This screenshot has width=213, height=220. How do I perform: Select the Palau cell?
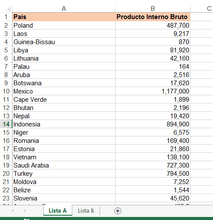(x=64, y=67)
